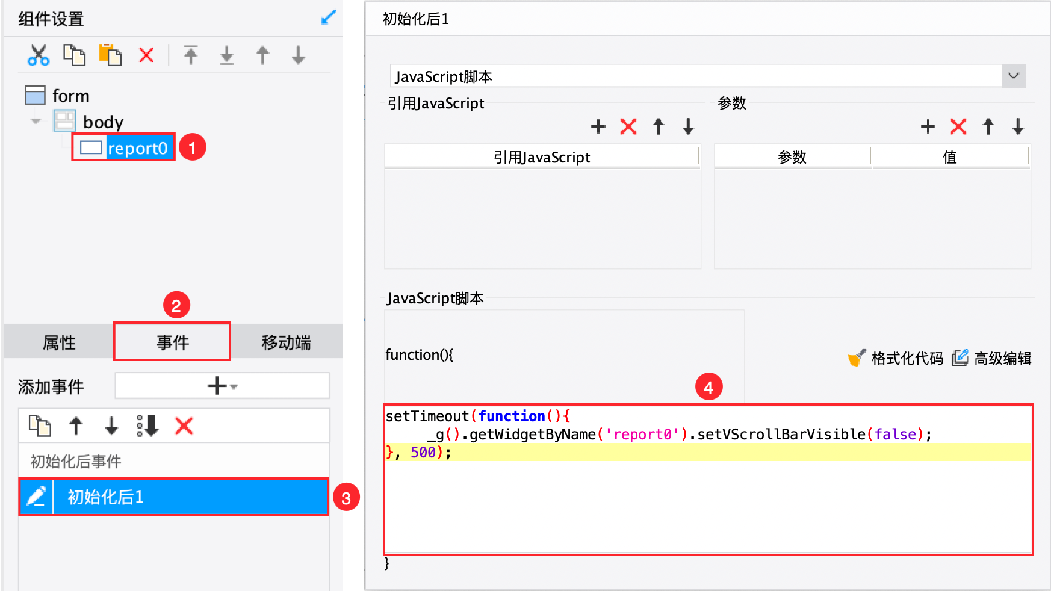Open the JavaScript脚本 type dropdown
1051x591 pixels.
[1014, 76]
